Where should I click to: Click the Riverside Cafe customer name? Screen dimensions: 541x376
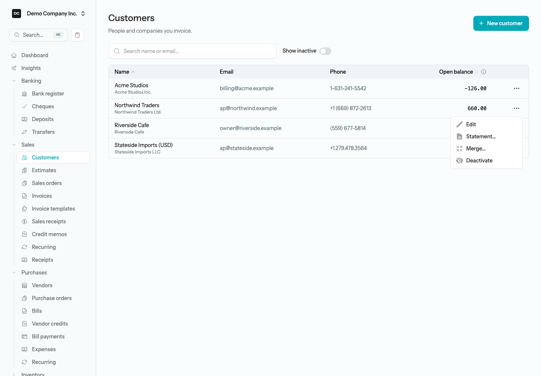pos(131,125)
